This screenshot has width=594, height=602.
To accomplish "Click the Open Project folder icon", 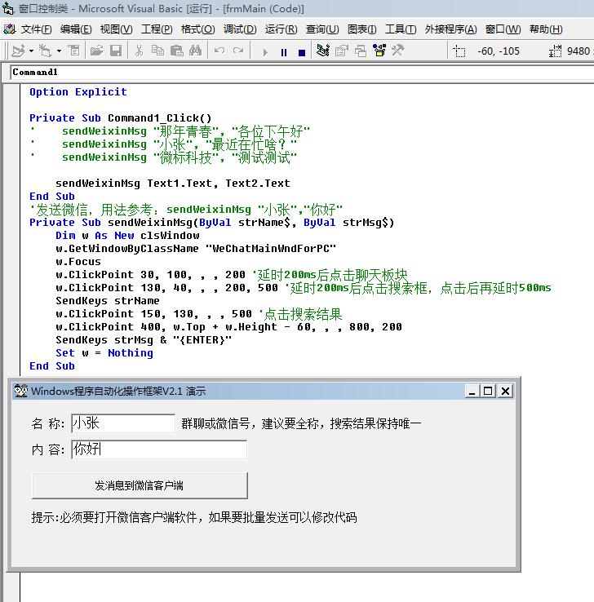I will tap(97, 51).
